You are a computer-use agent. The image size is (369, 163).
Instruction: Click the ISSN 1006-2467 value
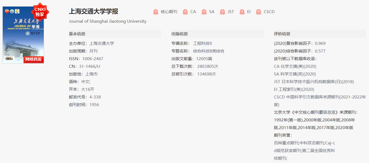[93, 59]
